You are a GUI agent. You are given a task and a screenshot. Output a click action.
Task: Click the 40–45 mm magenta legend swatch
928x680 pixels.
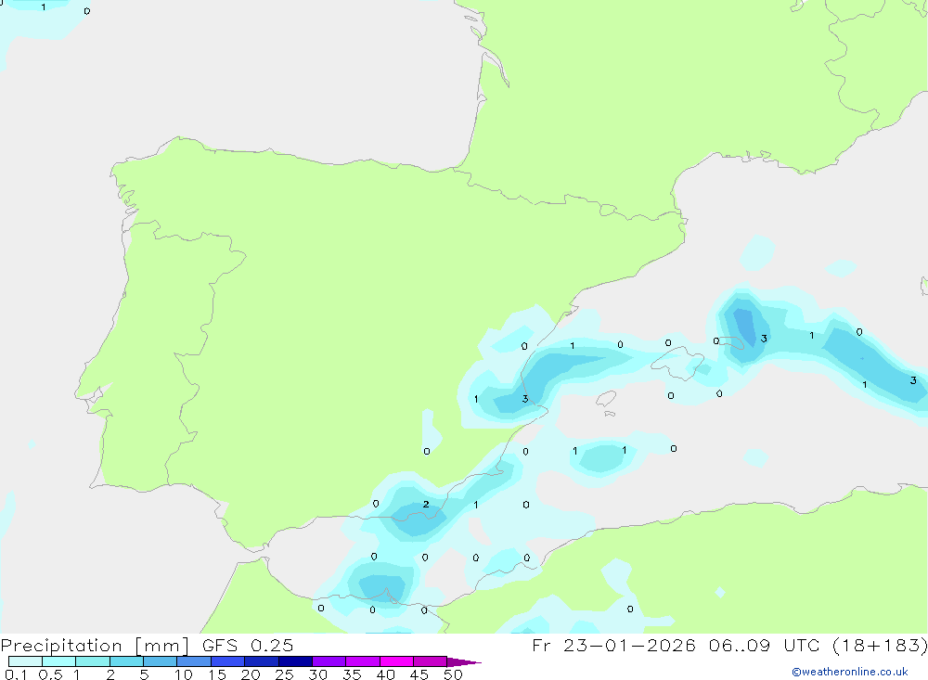(x=396, y=661)
